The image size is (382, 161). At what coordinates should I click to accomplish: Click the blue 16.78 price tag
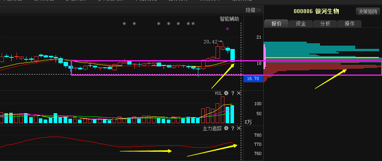(253, 79)
